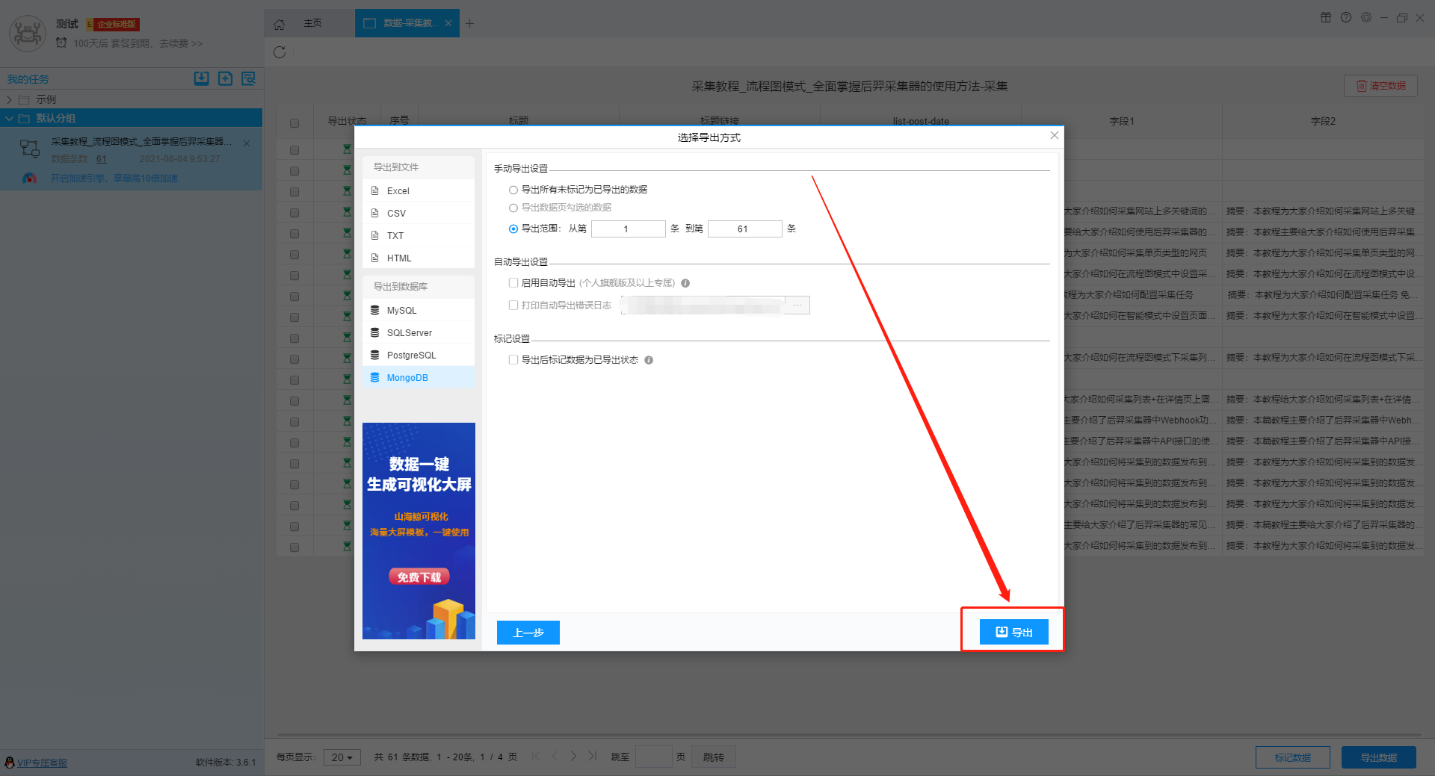This screenshot has height=776, width=1435.
Task: Click the new task plus icon in My Tasks
Action: point(225,78)
